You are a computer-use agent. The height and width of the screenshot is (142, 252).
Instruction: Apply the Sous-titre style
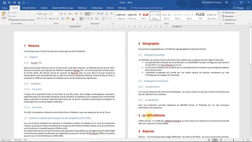point(211,16)
